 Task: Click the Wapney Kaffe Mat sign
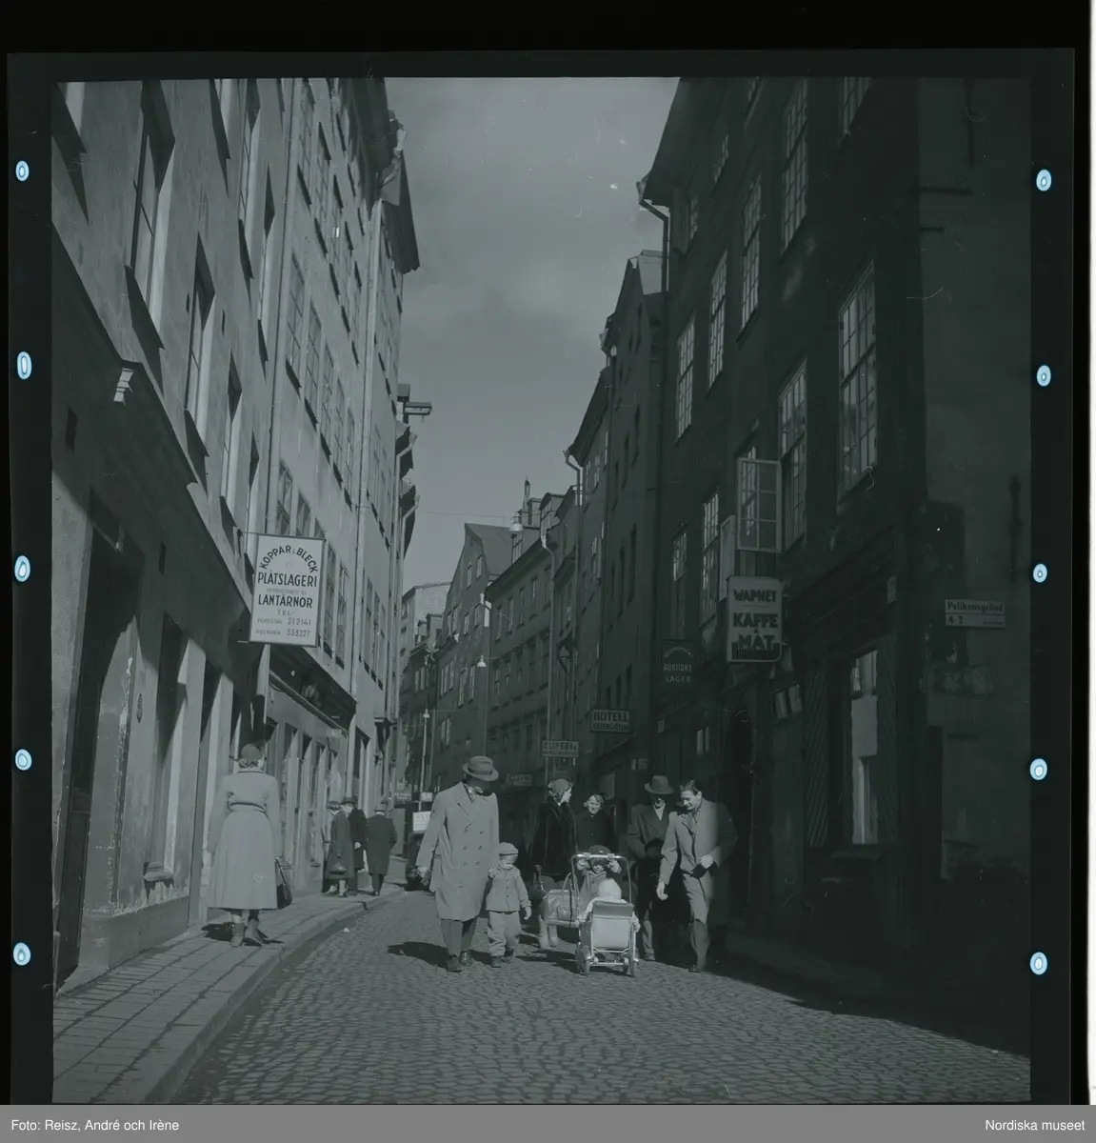click(x=754, y=619)
